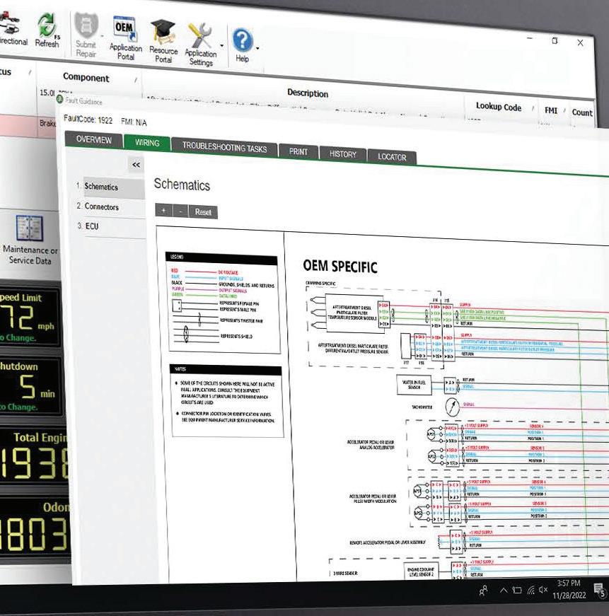Zoom in schematic with plus button

coord(163,211)
